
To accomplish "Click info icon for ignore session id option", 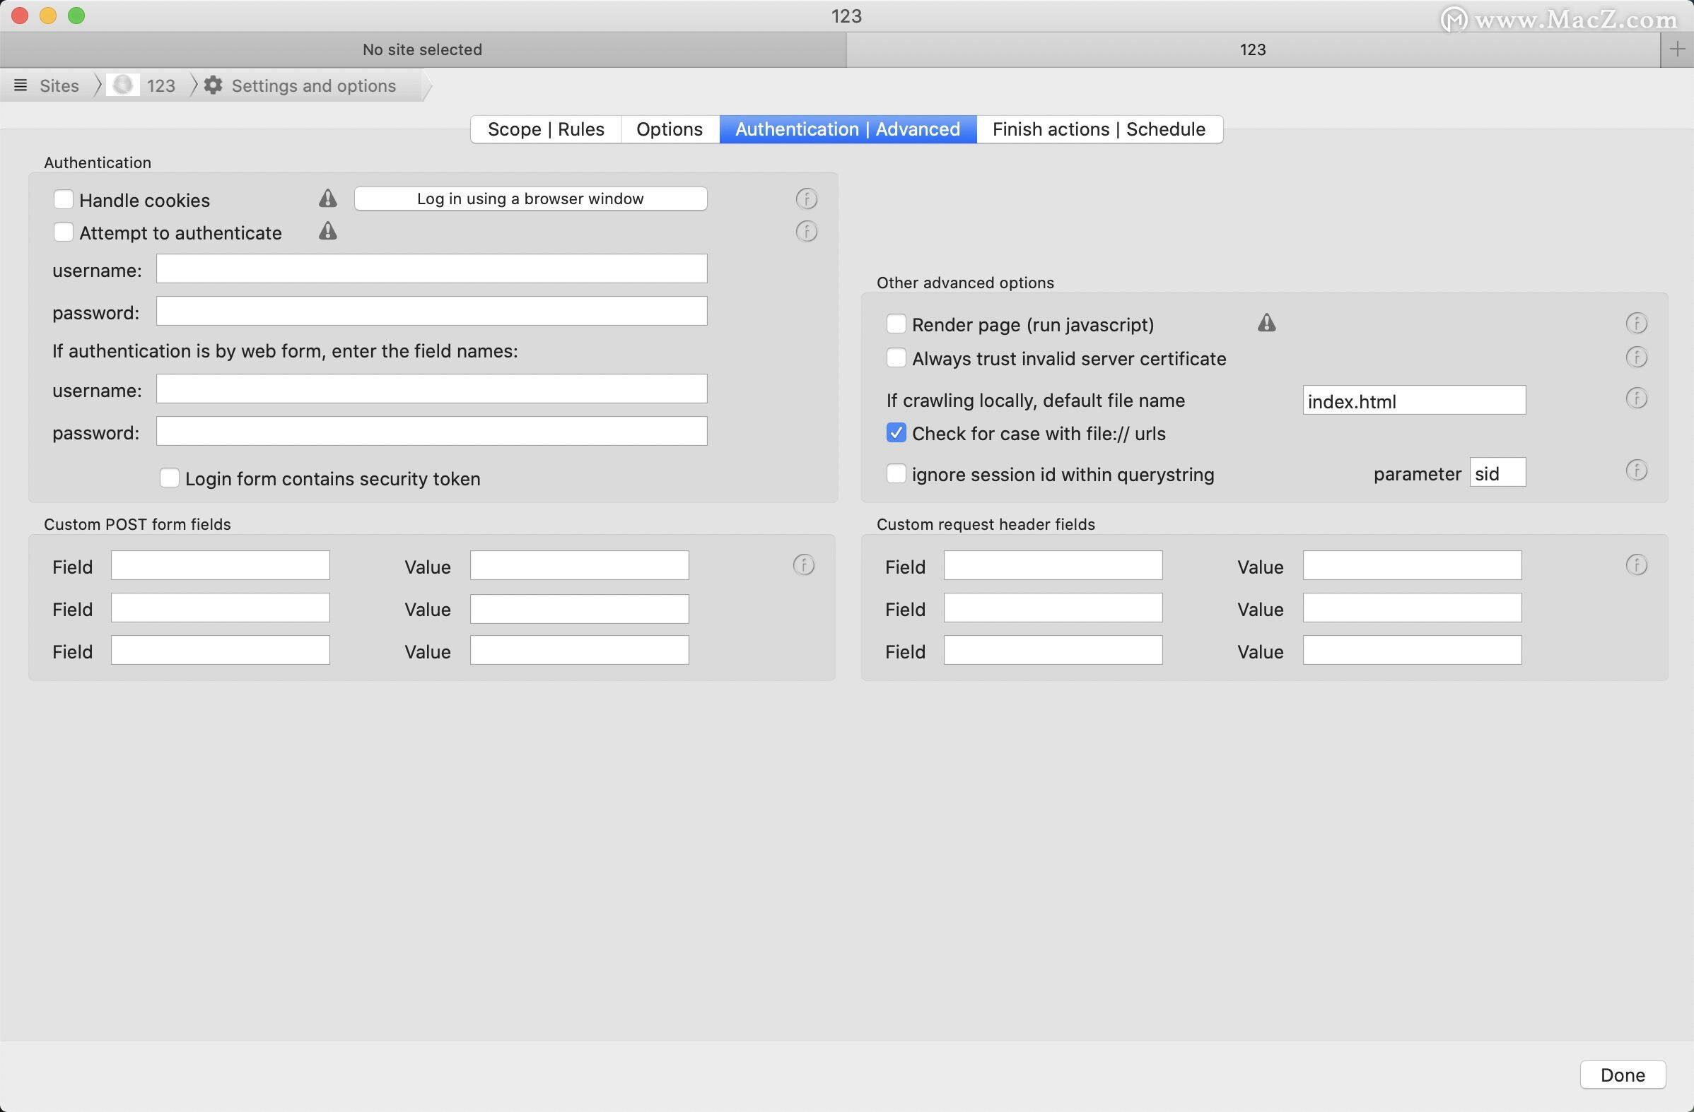I will (x=1635, y=471).
